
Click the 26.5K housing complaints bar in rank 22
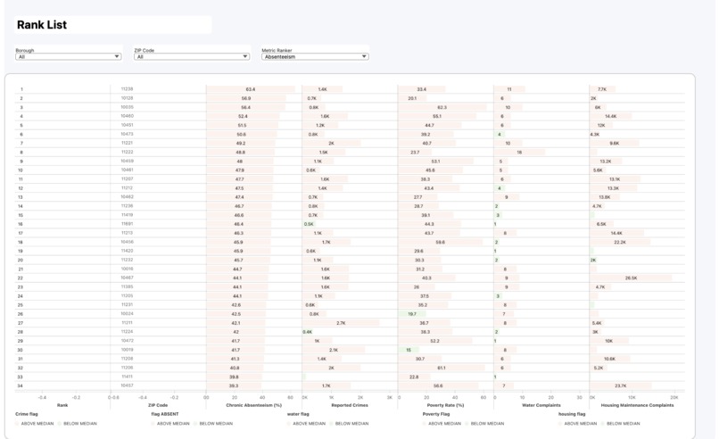coord(631,278)
